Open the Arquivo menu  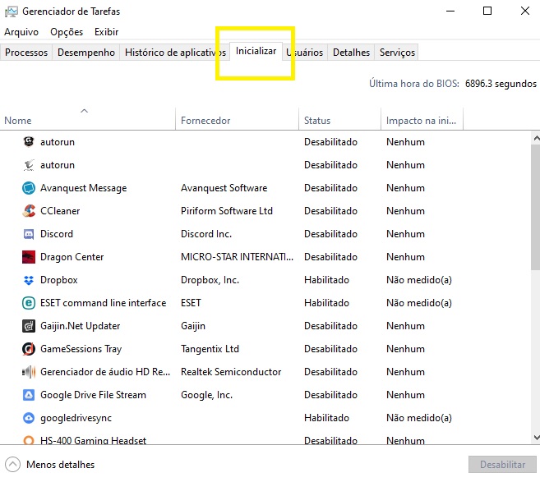tap(21, 32)
